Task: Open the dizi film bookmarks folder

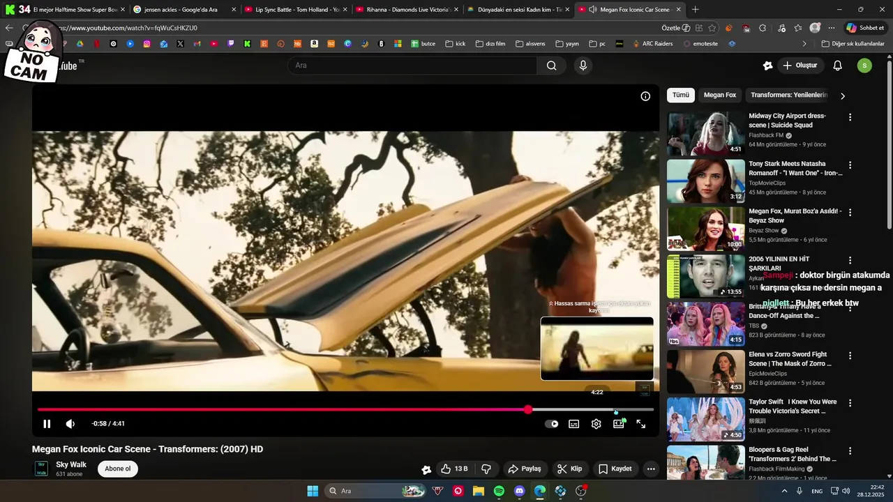Action: 490,43
